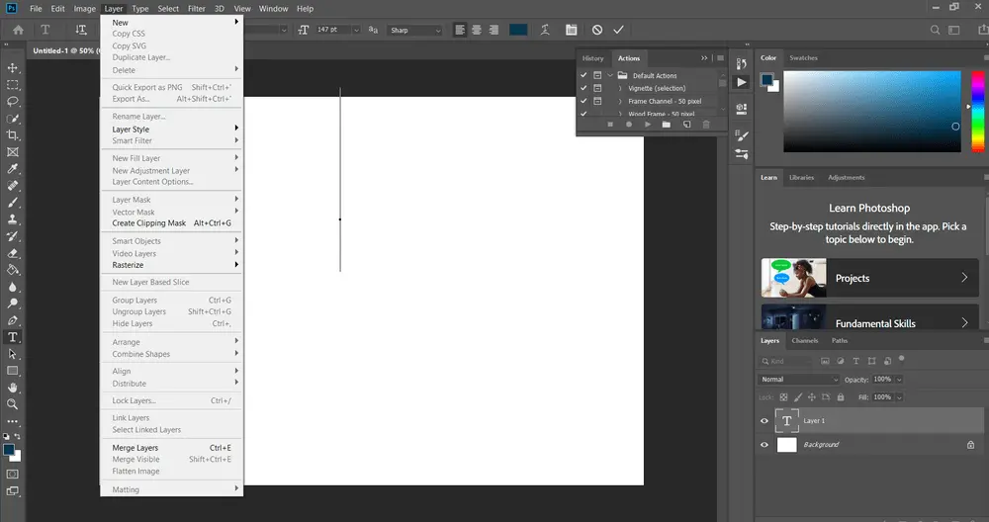The width and height of the screenshot is (989, 522).
Task: Select the Zoom tool
Action: point(13,404)
